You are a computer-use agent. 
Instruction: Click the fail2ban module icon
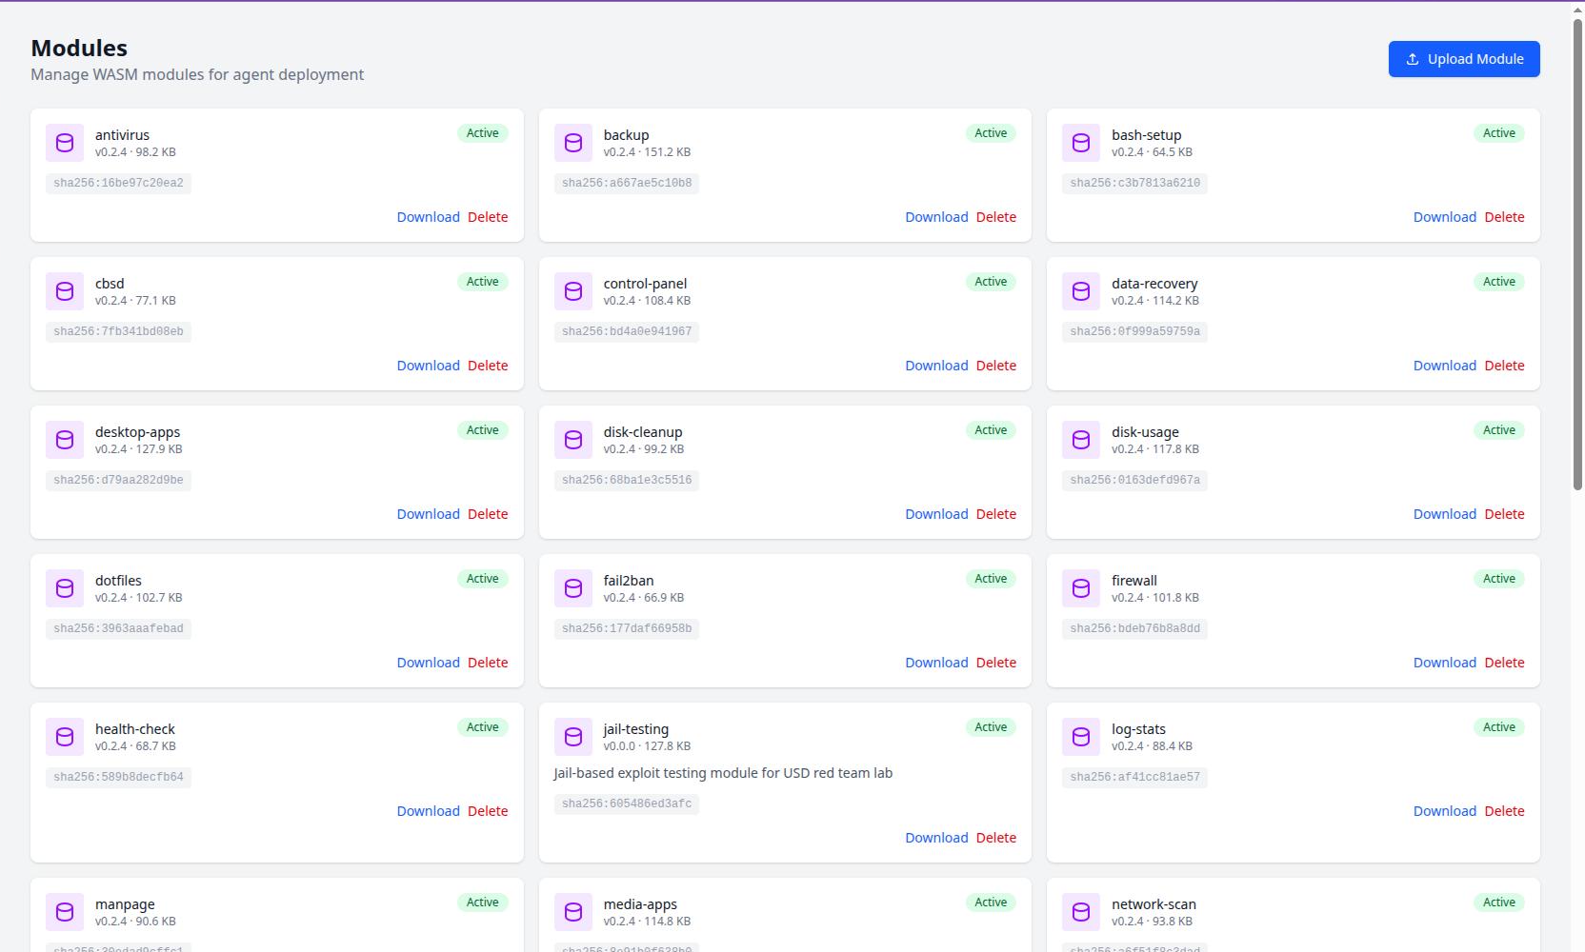coord(573,588)
